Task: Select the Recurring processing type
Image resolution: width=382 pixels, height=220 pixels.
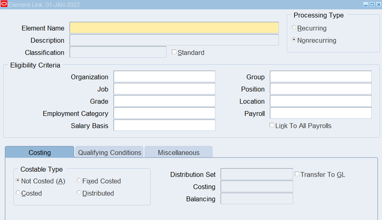Action: [x=294, y=28]
